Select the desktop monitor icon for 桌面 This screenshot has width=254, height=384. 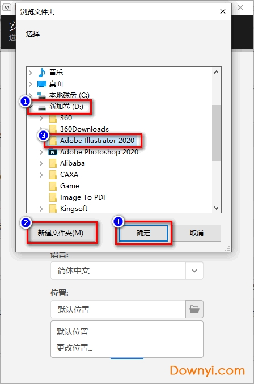click(x=42, y=84)
